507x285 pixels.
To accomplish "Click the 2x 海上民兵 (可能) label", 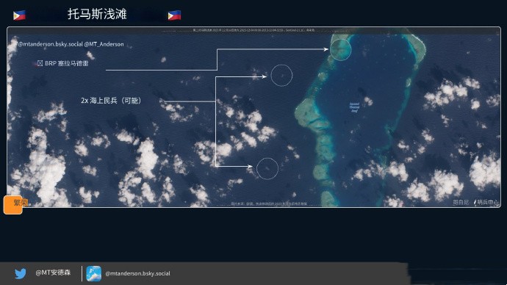I will coord(111,101).
